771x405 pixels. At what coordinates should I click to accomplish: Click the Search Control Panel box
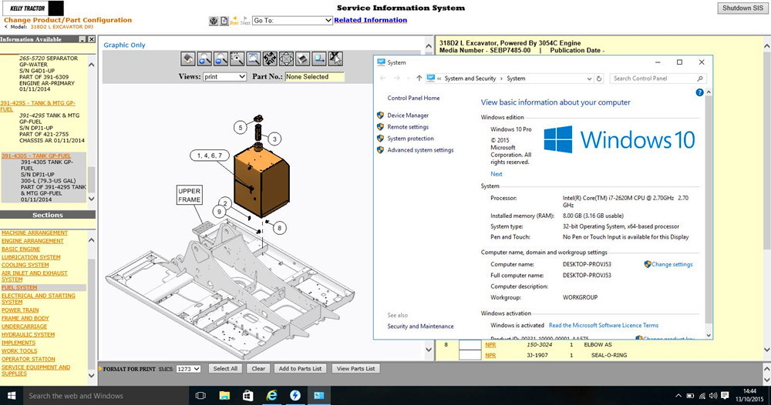(x=658, y=79)
